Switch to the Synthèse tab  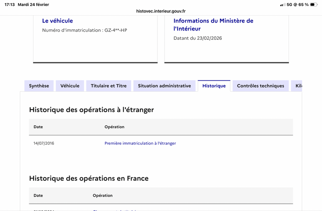[39, 86]
